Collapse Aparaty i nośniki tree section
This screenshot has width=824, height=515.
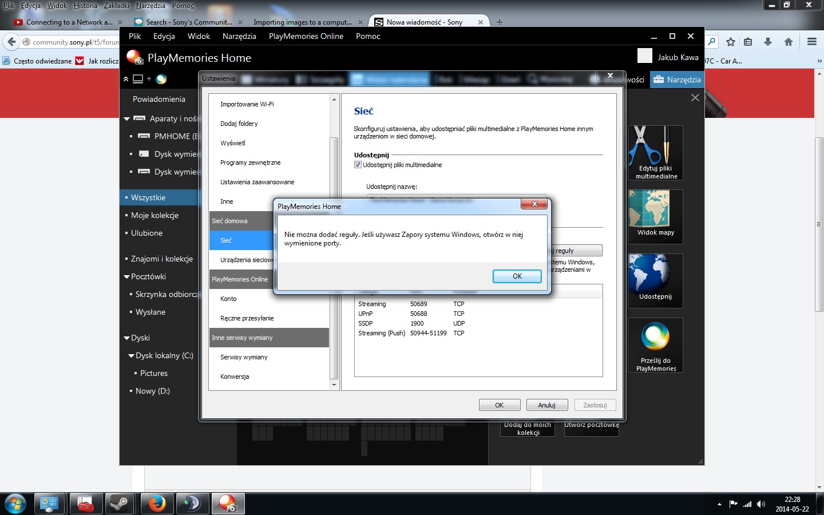[x=127, y=119]
